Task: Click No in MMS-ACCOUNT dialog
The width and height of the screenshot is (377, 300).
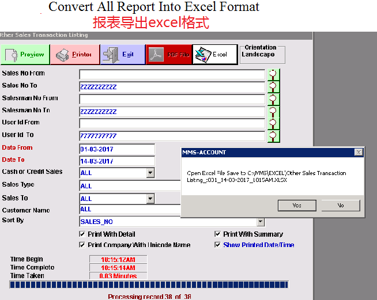Action: point(340,205)
